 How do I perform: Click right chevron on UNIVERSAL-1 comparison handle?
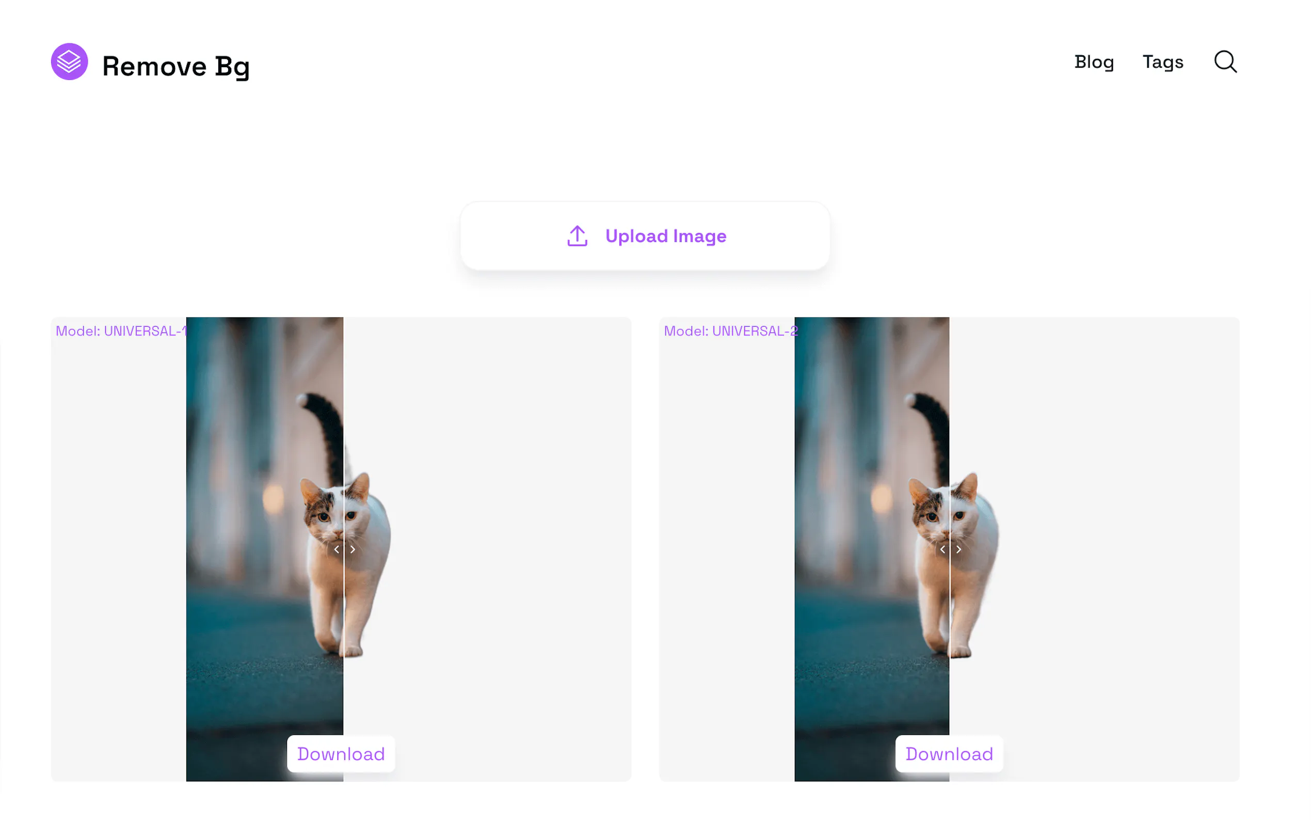(x=353, y=549)
